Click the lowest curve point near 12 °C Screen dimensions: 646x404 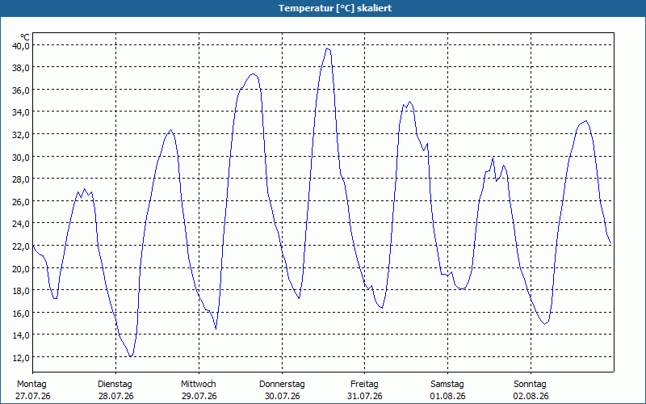pyautogui.click(x=131, y=356)
